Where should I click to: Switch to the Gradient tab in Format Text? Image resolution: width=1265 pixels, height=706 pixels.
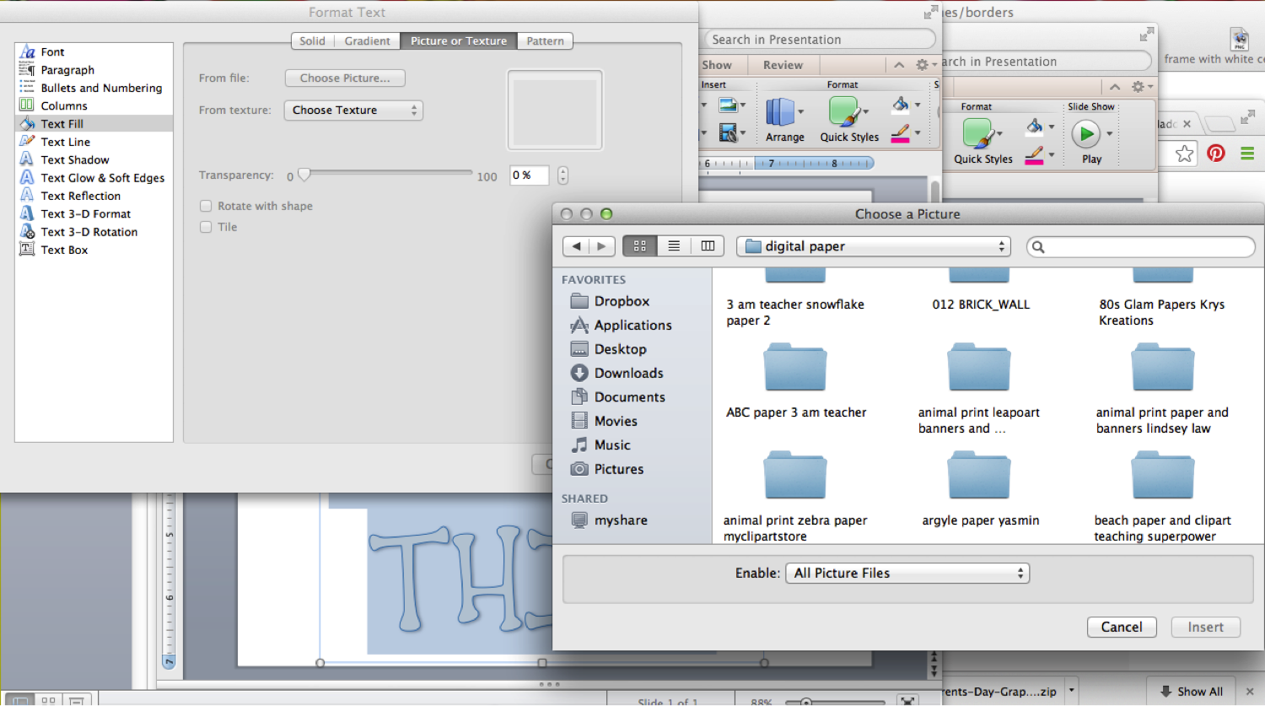[x=367, y=40]
